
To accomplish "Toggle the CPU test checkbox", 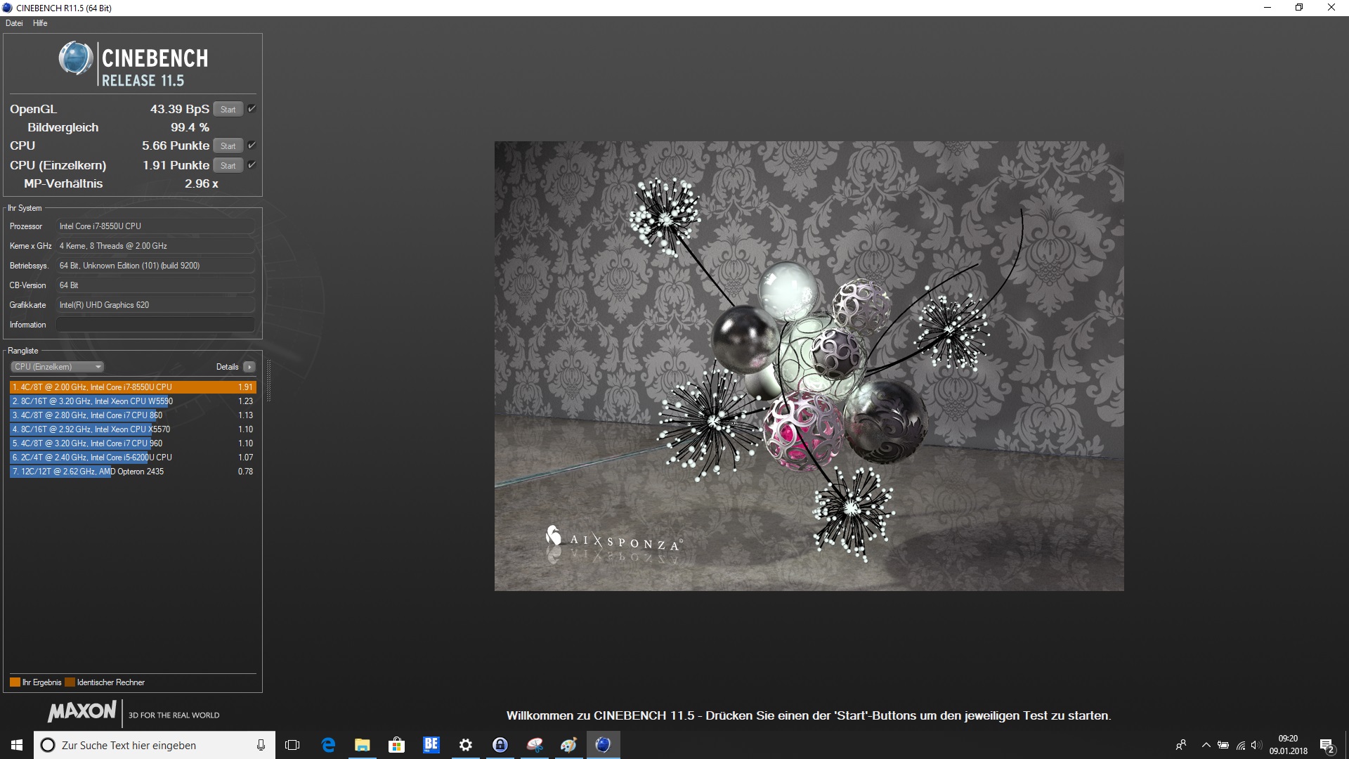I will coord(252,145).
